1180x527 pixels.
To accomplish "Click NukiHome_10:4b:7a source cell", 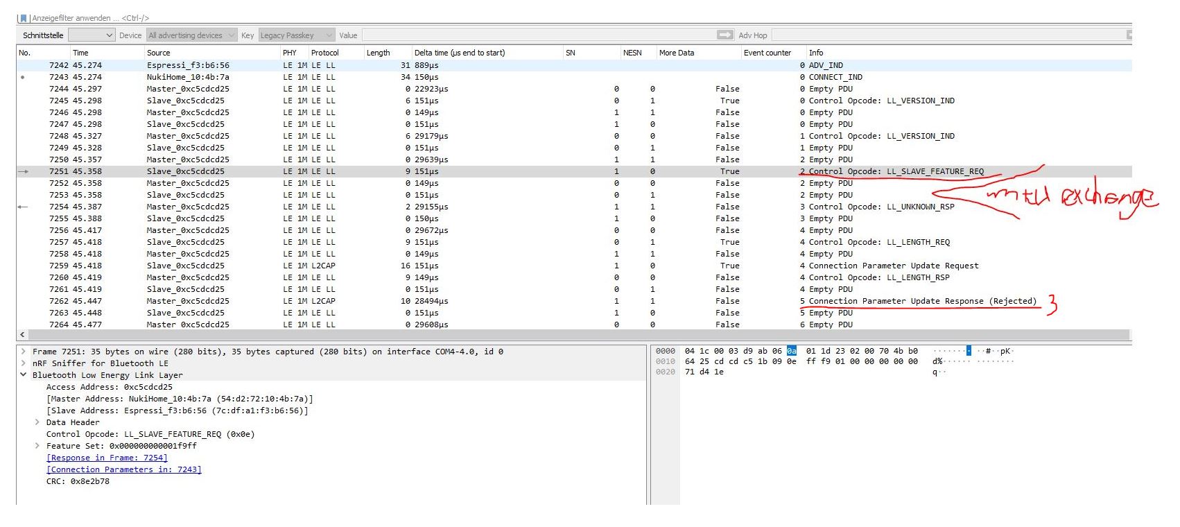I will point(188,77).
